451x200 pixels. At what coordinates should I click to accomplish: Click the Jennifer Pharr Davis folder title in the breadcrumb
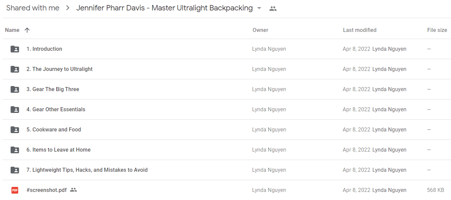[x=164, y=8]
